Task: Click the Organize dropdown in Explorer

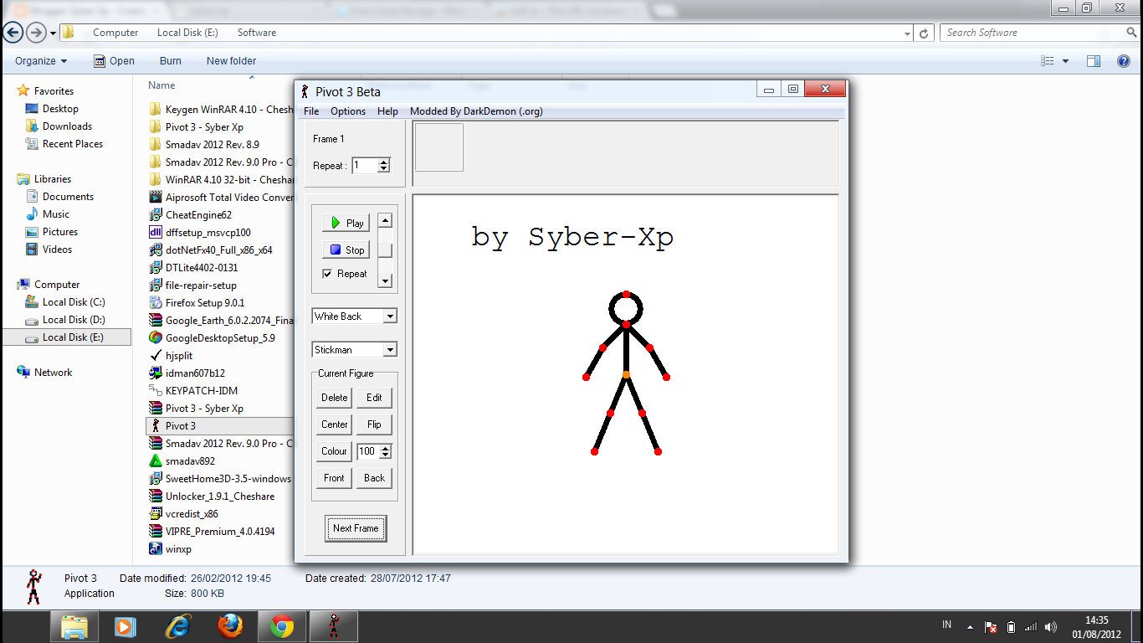Action: coord(41,61)
